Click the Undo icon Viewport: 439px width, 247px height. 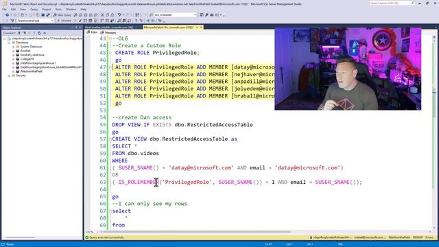pos(119,15)
